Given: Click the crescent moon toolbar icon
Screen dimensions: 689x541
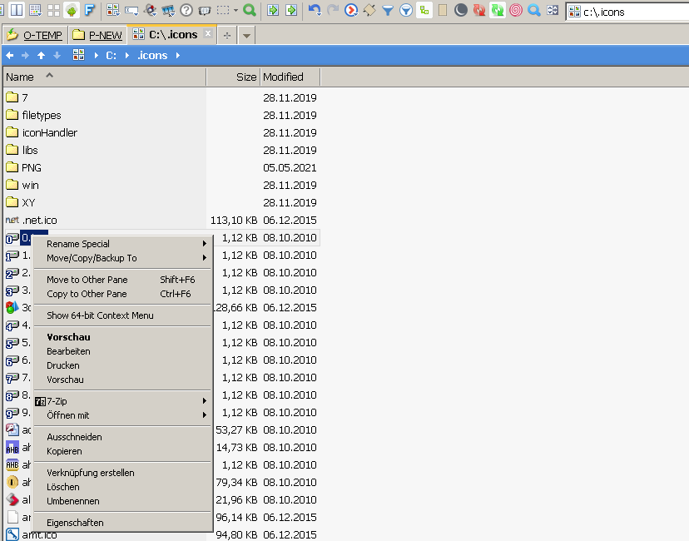Looking at the screenshot, I should coord(461,11).
